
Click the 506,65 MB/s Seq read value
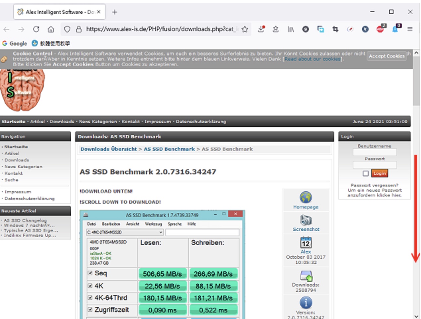[x=162, y=274]
